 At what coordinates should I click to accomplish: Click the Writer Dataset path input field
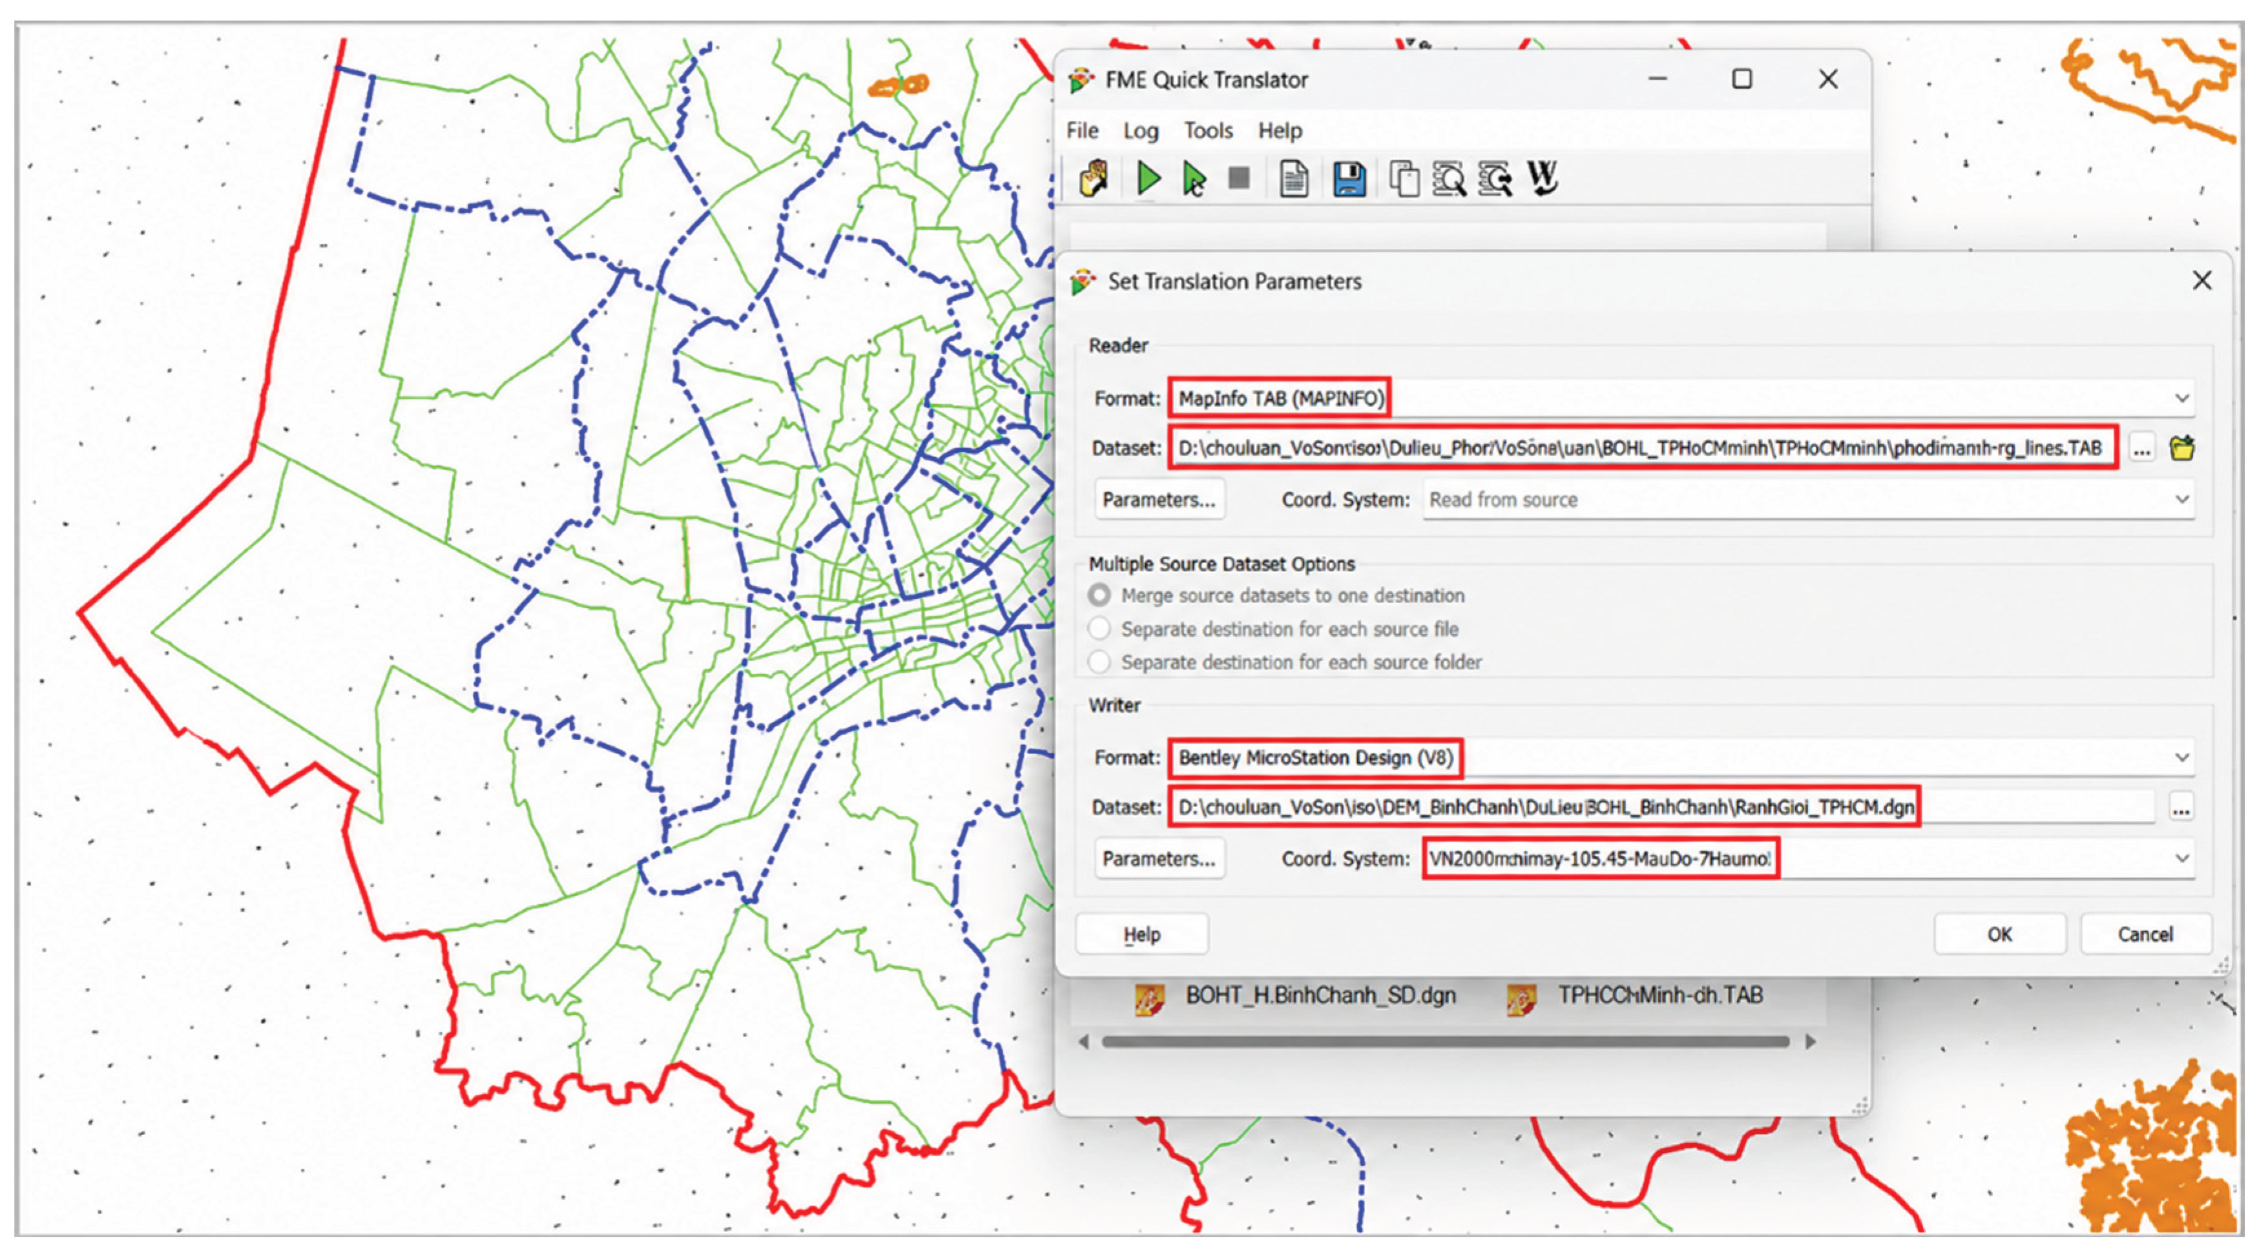pos(1662,807)
